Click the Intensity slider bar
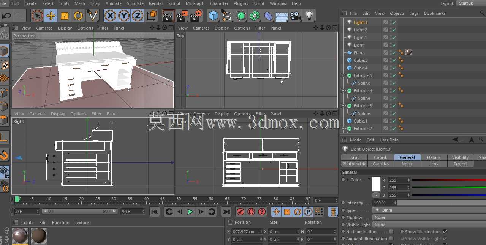 (x=442, y=203)
